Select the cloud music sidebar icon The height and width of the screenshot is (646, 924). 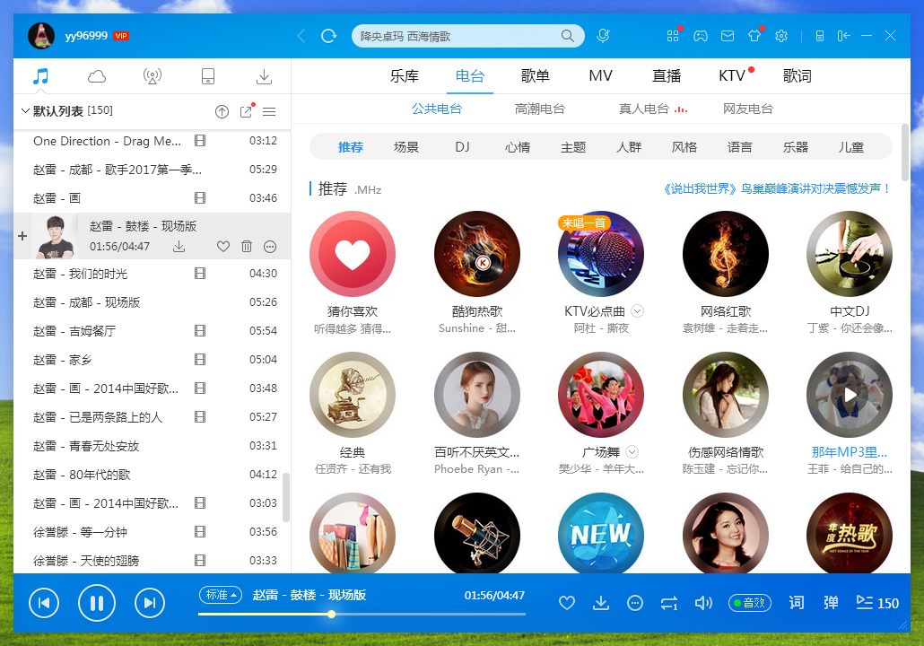coord(95,76)
